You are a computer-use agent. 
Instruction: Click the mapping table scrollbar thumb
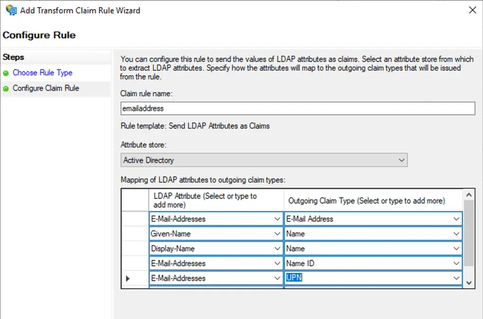[x=468, y=232]
